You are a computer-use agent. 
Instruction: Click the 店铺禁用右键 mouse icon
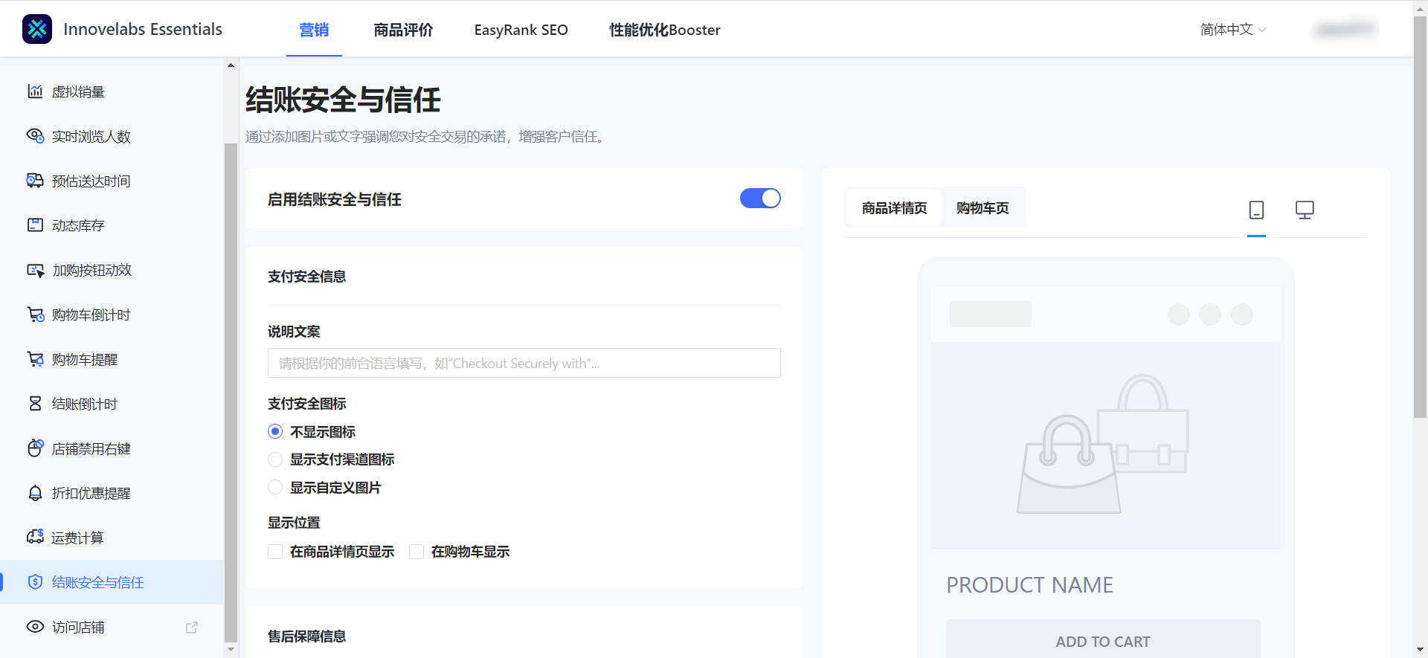pos(35,448)
